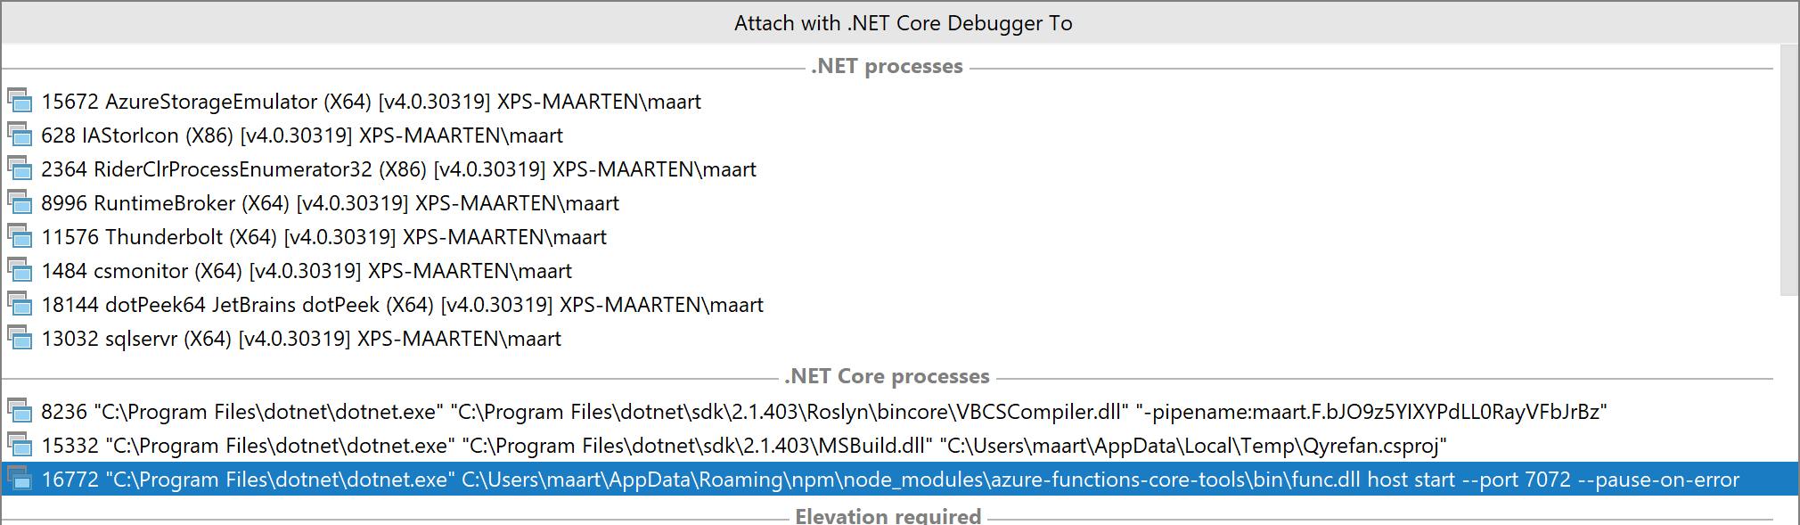This screenshot has width=1800, height=525.
Task: Select the dotPeek64 JetBrains dotPeek process
Action: (x=401, y=304)
